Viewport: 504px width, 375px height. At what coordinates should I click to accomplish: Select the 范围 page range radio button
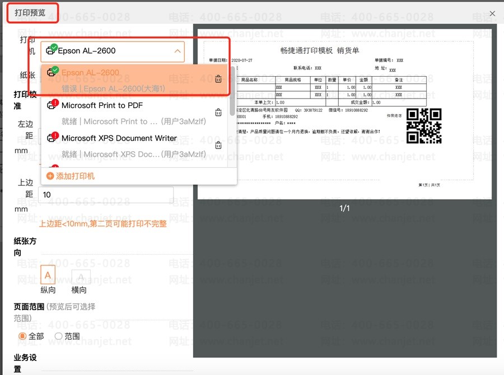[x=58, y=336]
